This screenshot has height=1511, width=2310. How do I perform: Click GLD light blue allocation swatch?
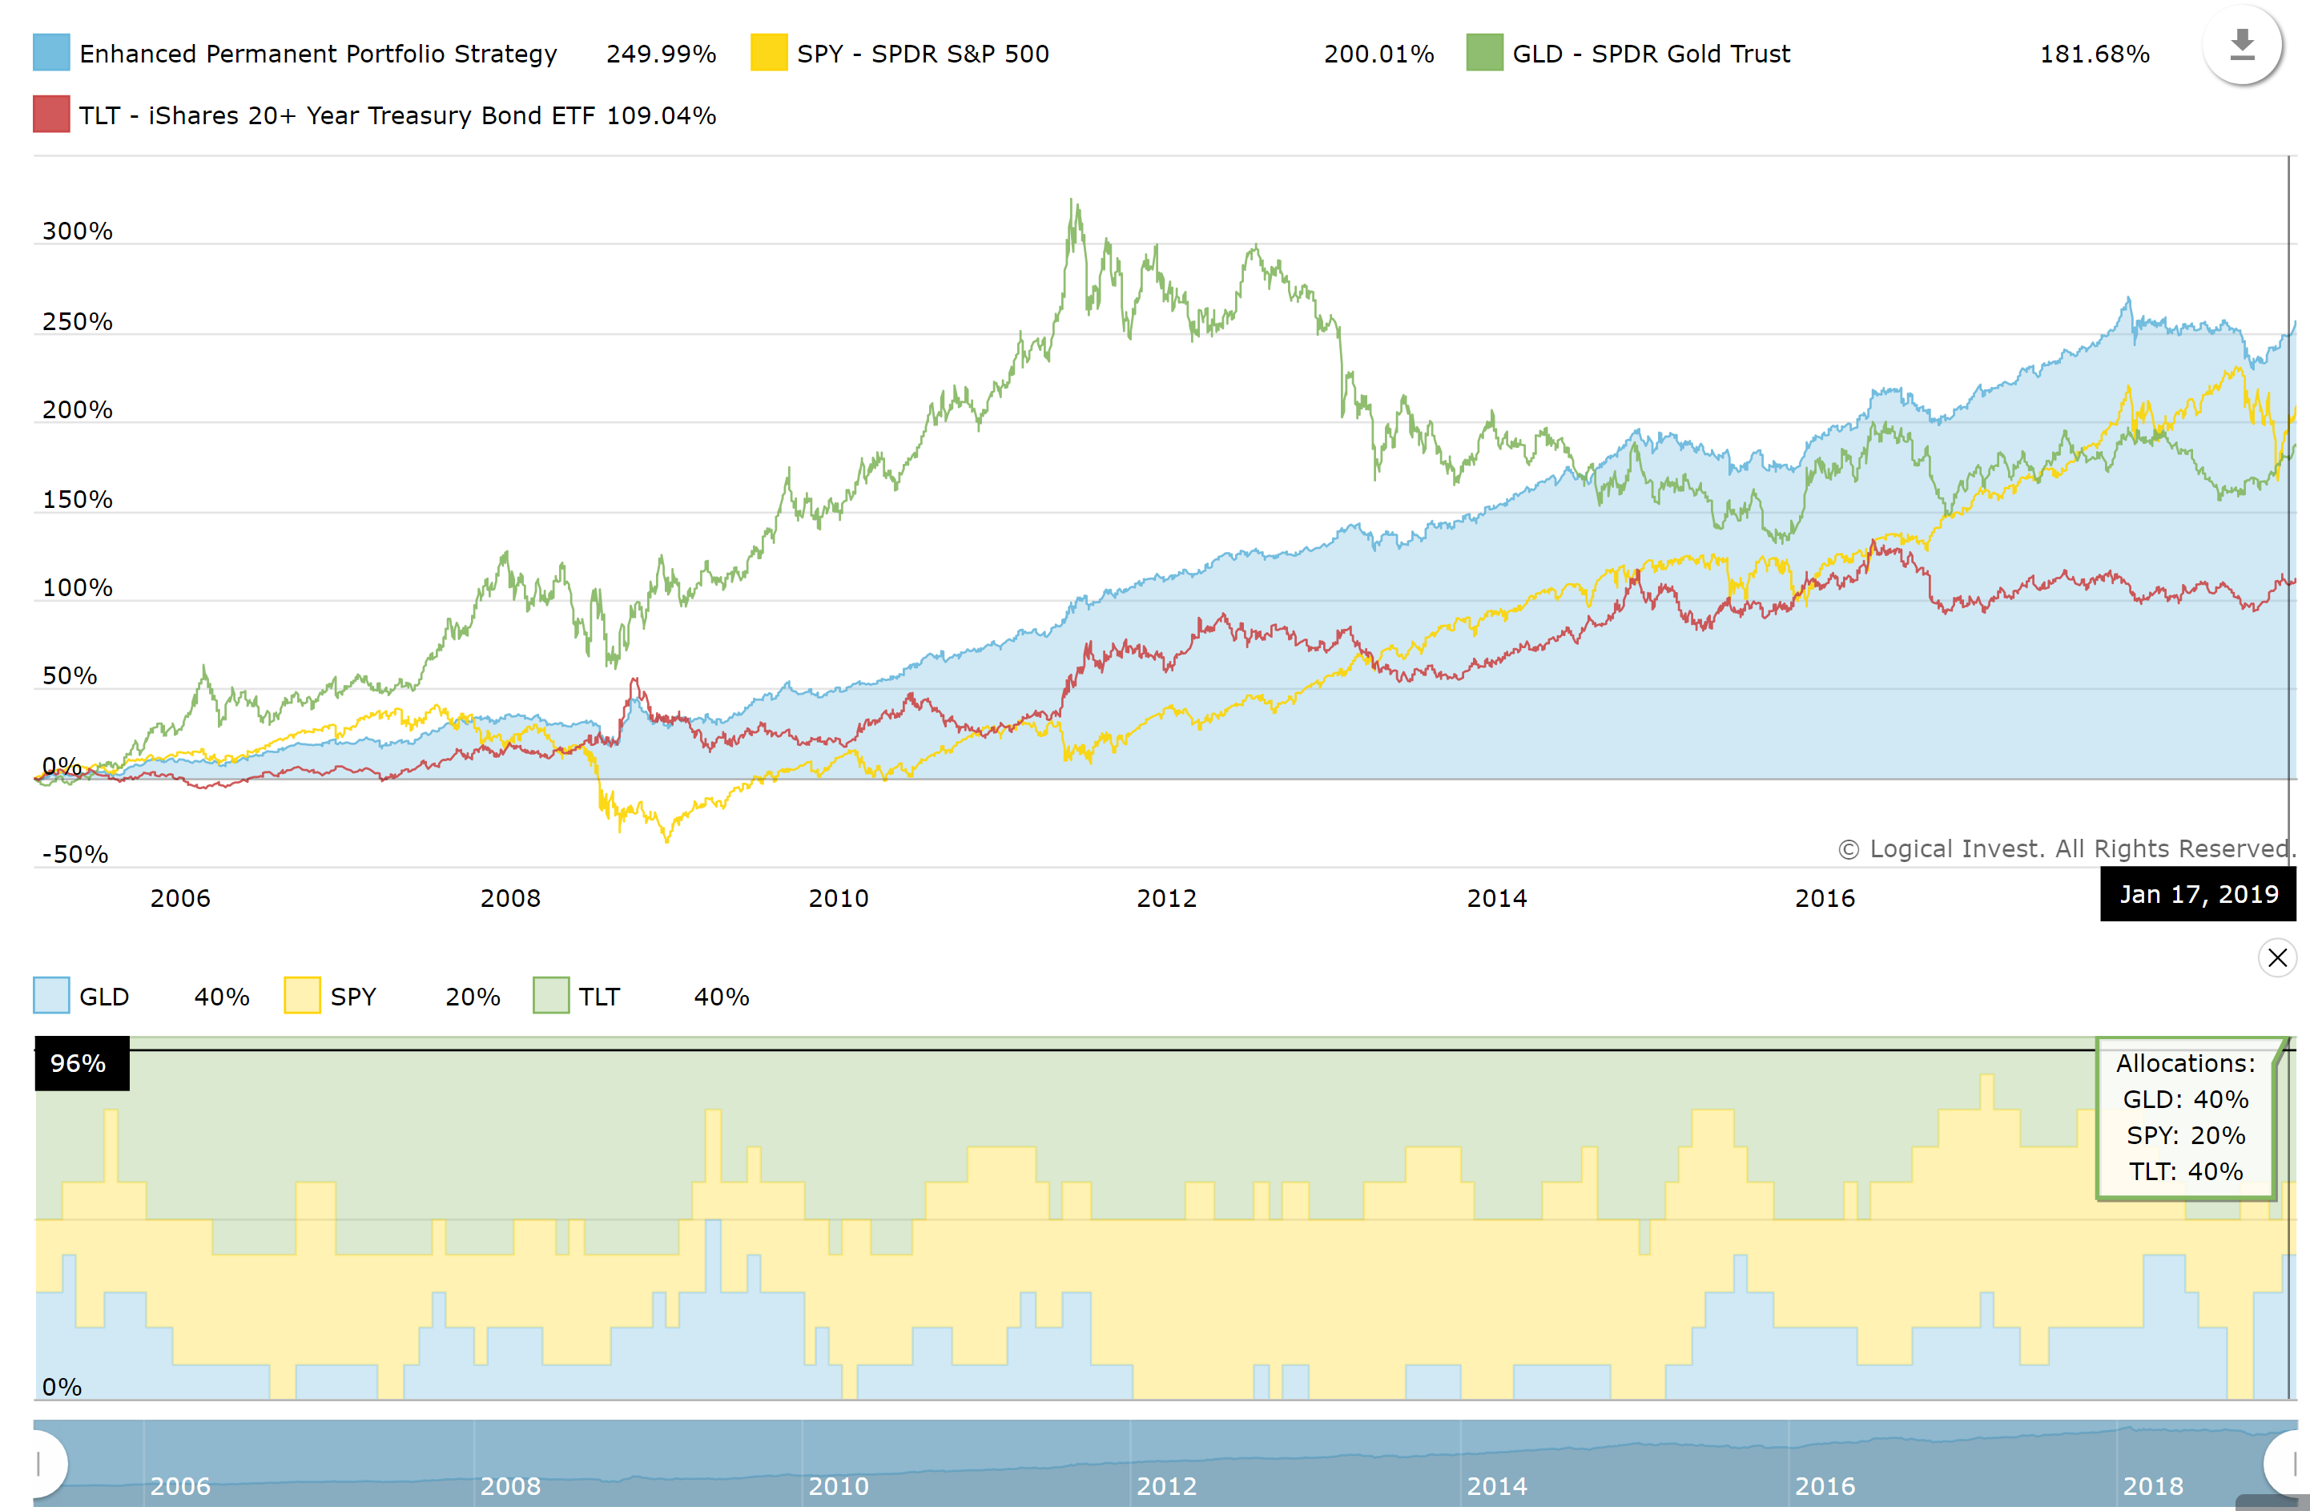coord(50,995)
